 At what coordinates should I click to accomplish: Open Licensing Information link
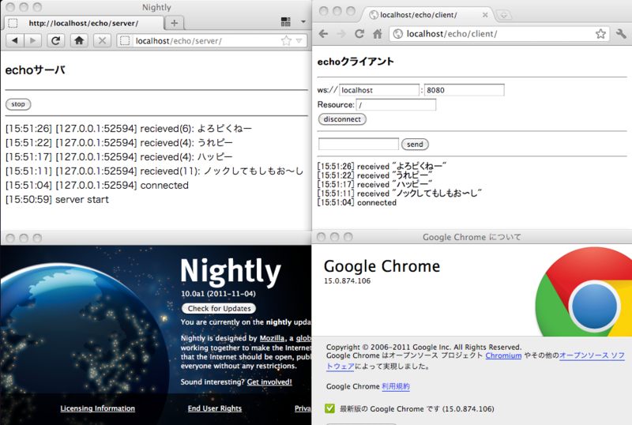pyautogui.click(x=97, y=408)
